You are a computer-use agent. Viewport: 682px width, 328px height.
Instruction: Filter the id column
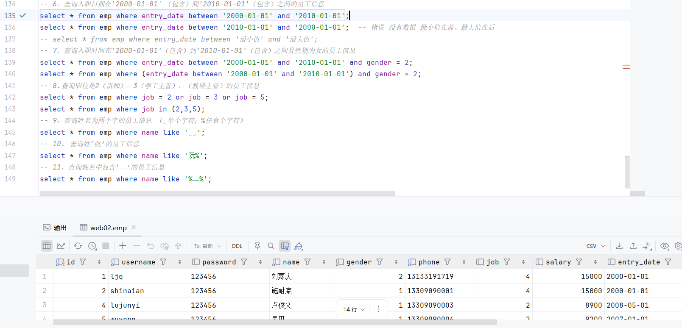coord(83,262)
